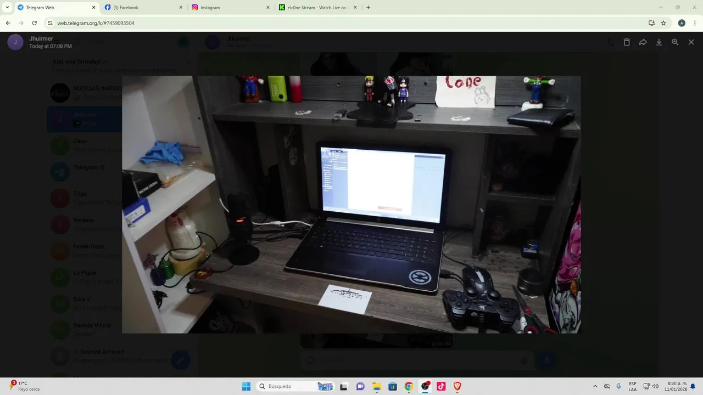Open File Explorer from the taskbar
This screenshot has width=703, height=395.
(x=377, y=386)
